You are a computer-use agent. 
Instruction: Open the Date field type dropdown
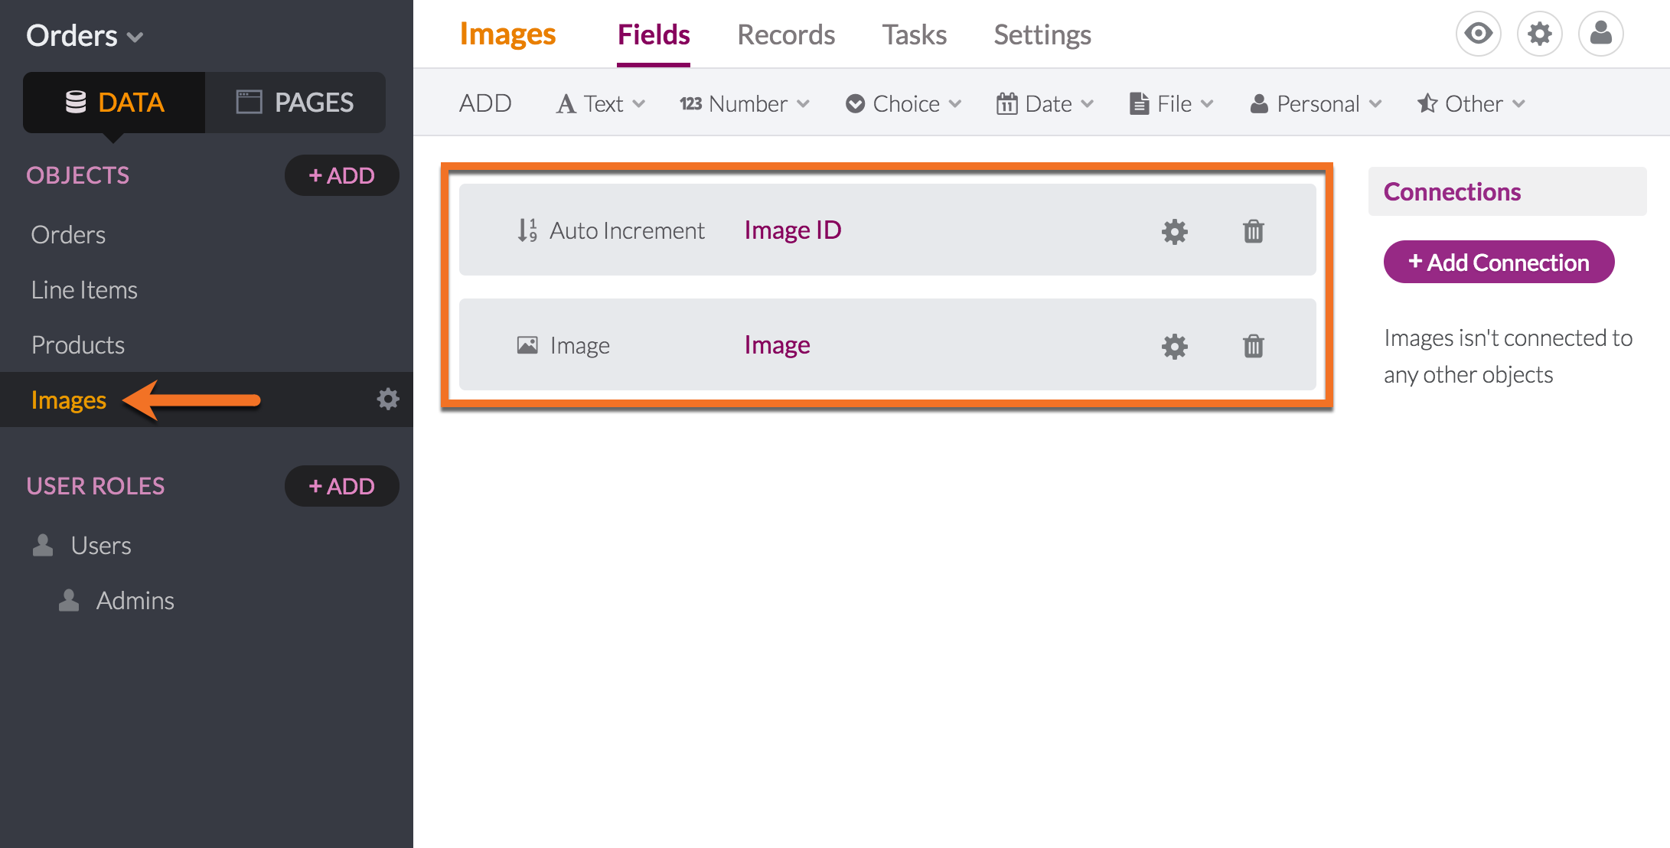coord(1045,103)
